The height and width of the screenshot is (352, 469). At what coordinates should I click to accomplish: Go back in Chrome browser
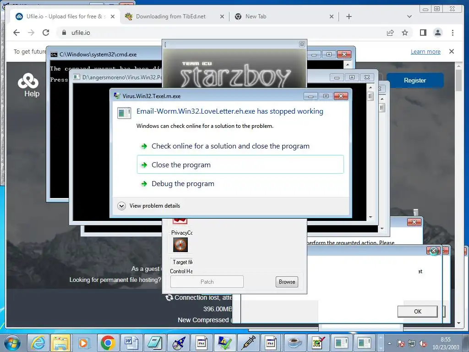pyautogui.click(x=16, y=33)
